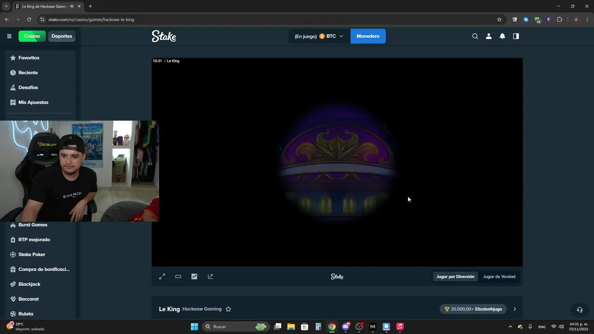
Task: Pop out the game window
Action: coord(210,276)
